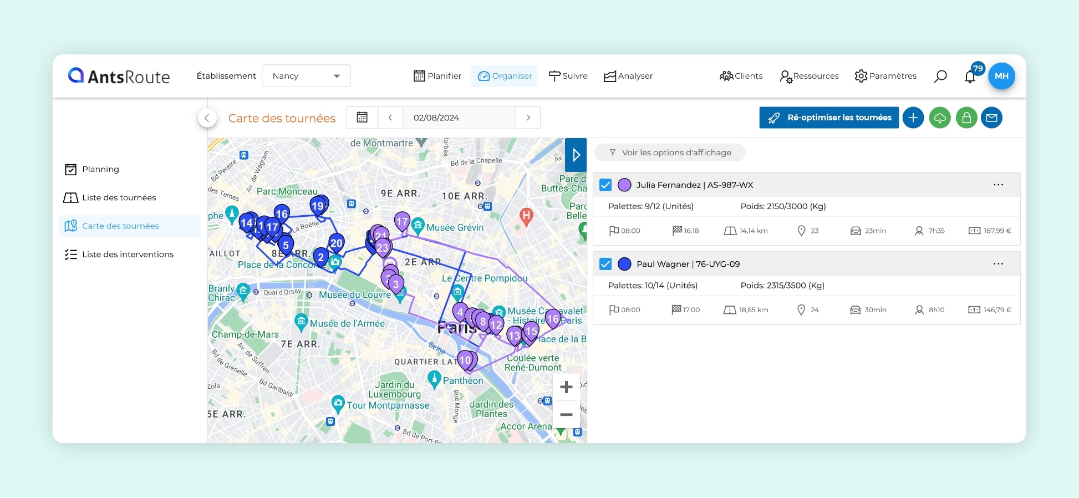Click Julia Fernandez purple color swatch

pyautogui.click(x=624, y=185)
